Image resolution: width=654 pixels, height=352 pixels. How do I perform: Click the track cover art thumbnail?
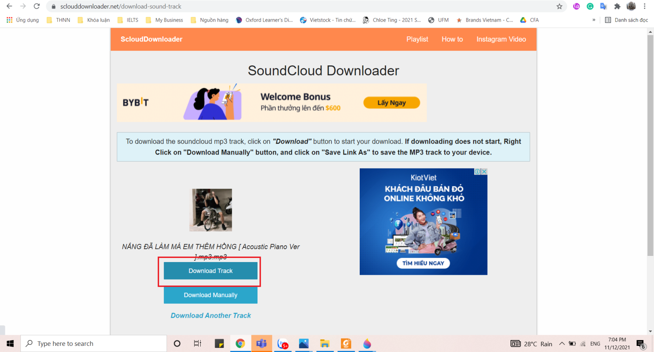tap(211, 210)
